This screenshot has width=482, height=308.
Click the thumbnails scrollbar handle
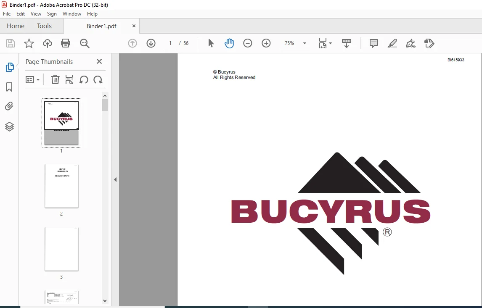[105, 105]
